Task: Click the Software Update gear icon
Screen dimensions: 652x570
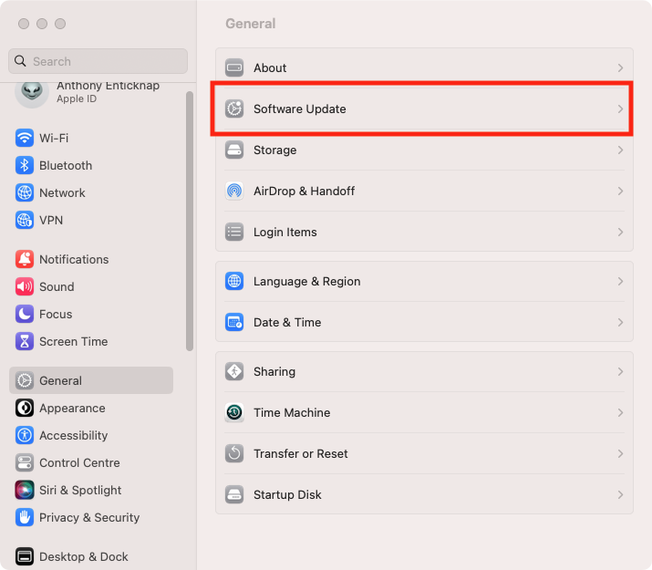Action: tap(234, 109)
